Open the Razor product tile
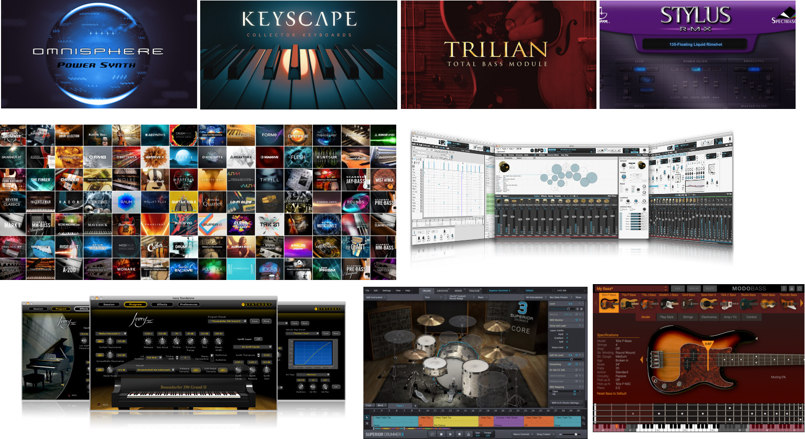 [x=69, y=202]
